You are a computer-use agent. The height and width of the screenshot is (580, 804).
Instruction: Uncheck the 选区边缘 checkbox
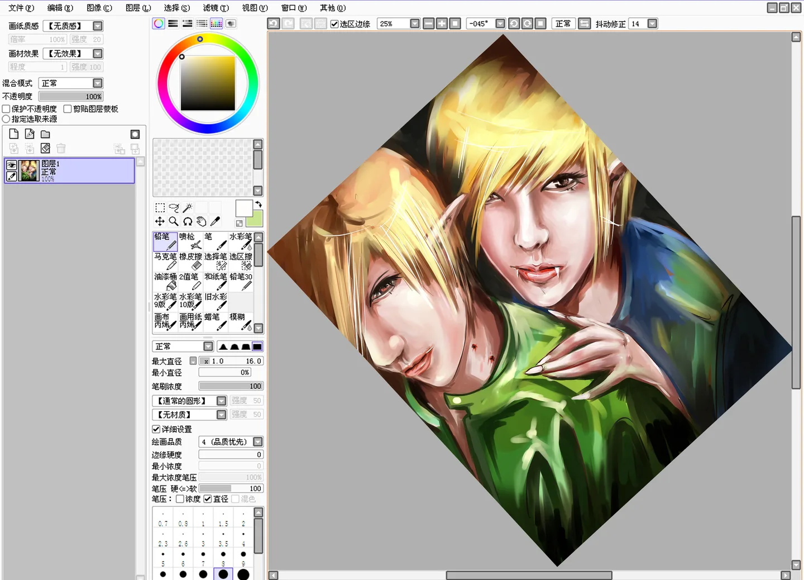pos(334,24)
